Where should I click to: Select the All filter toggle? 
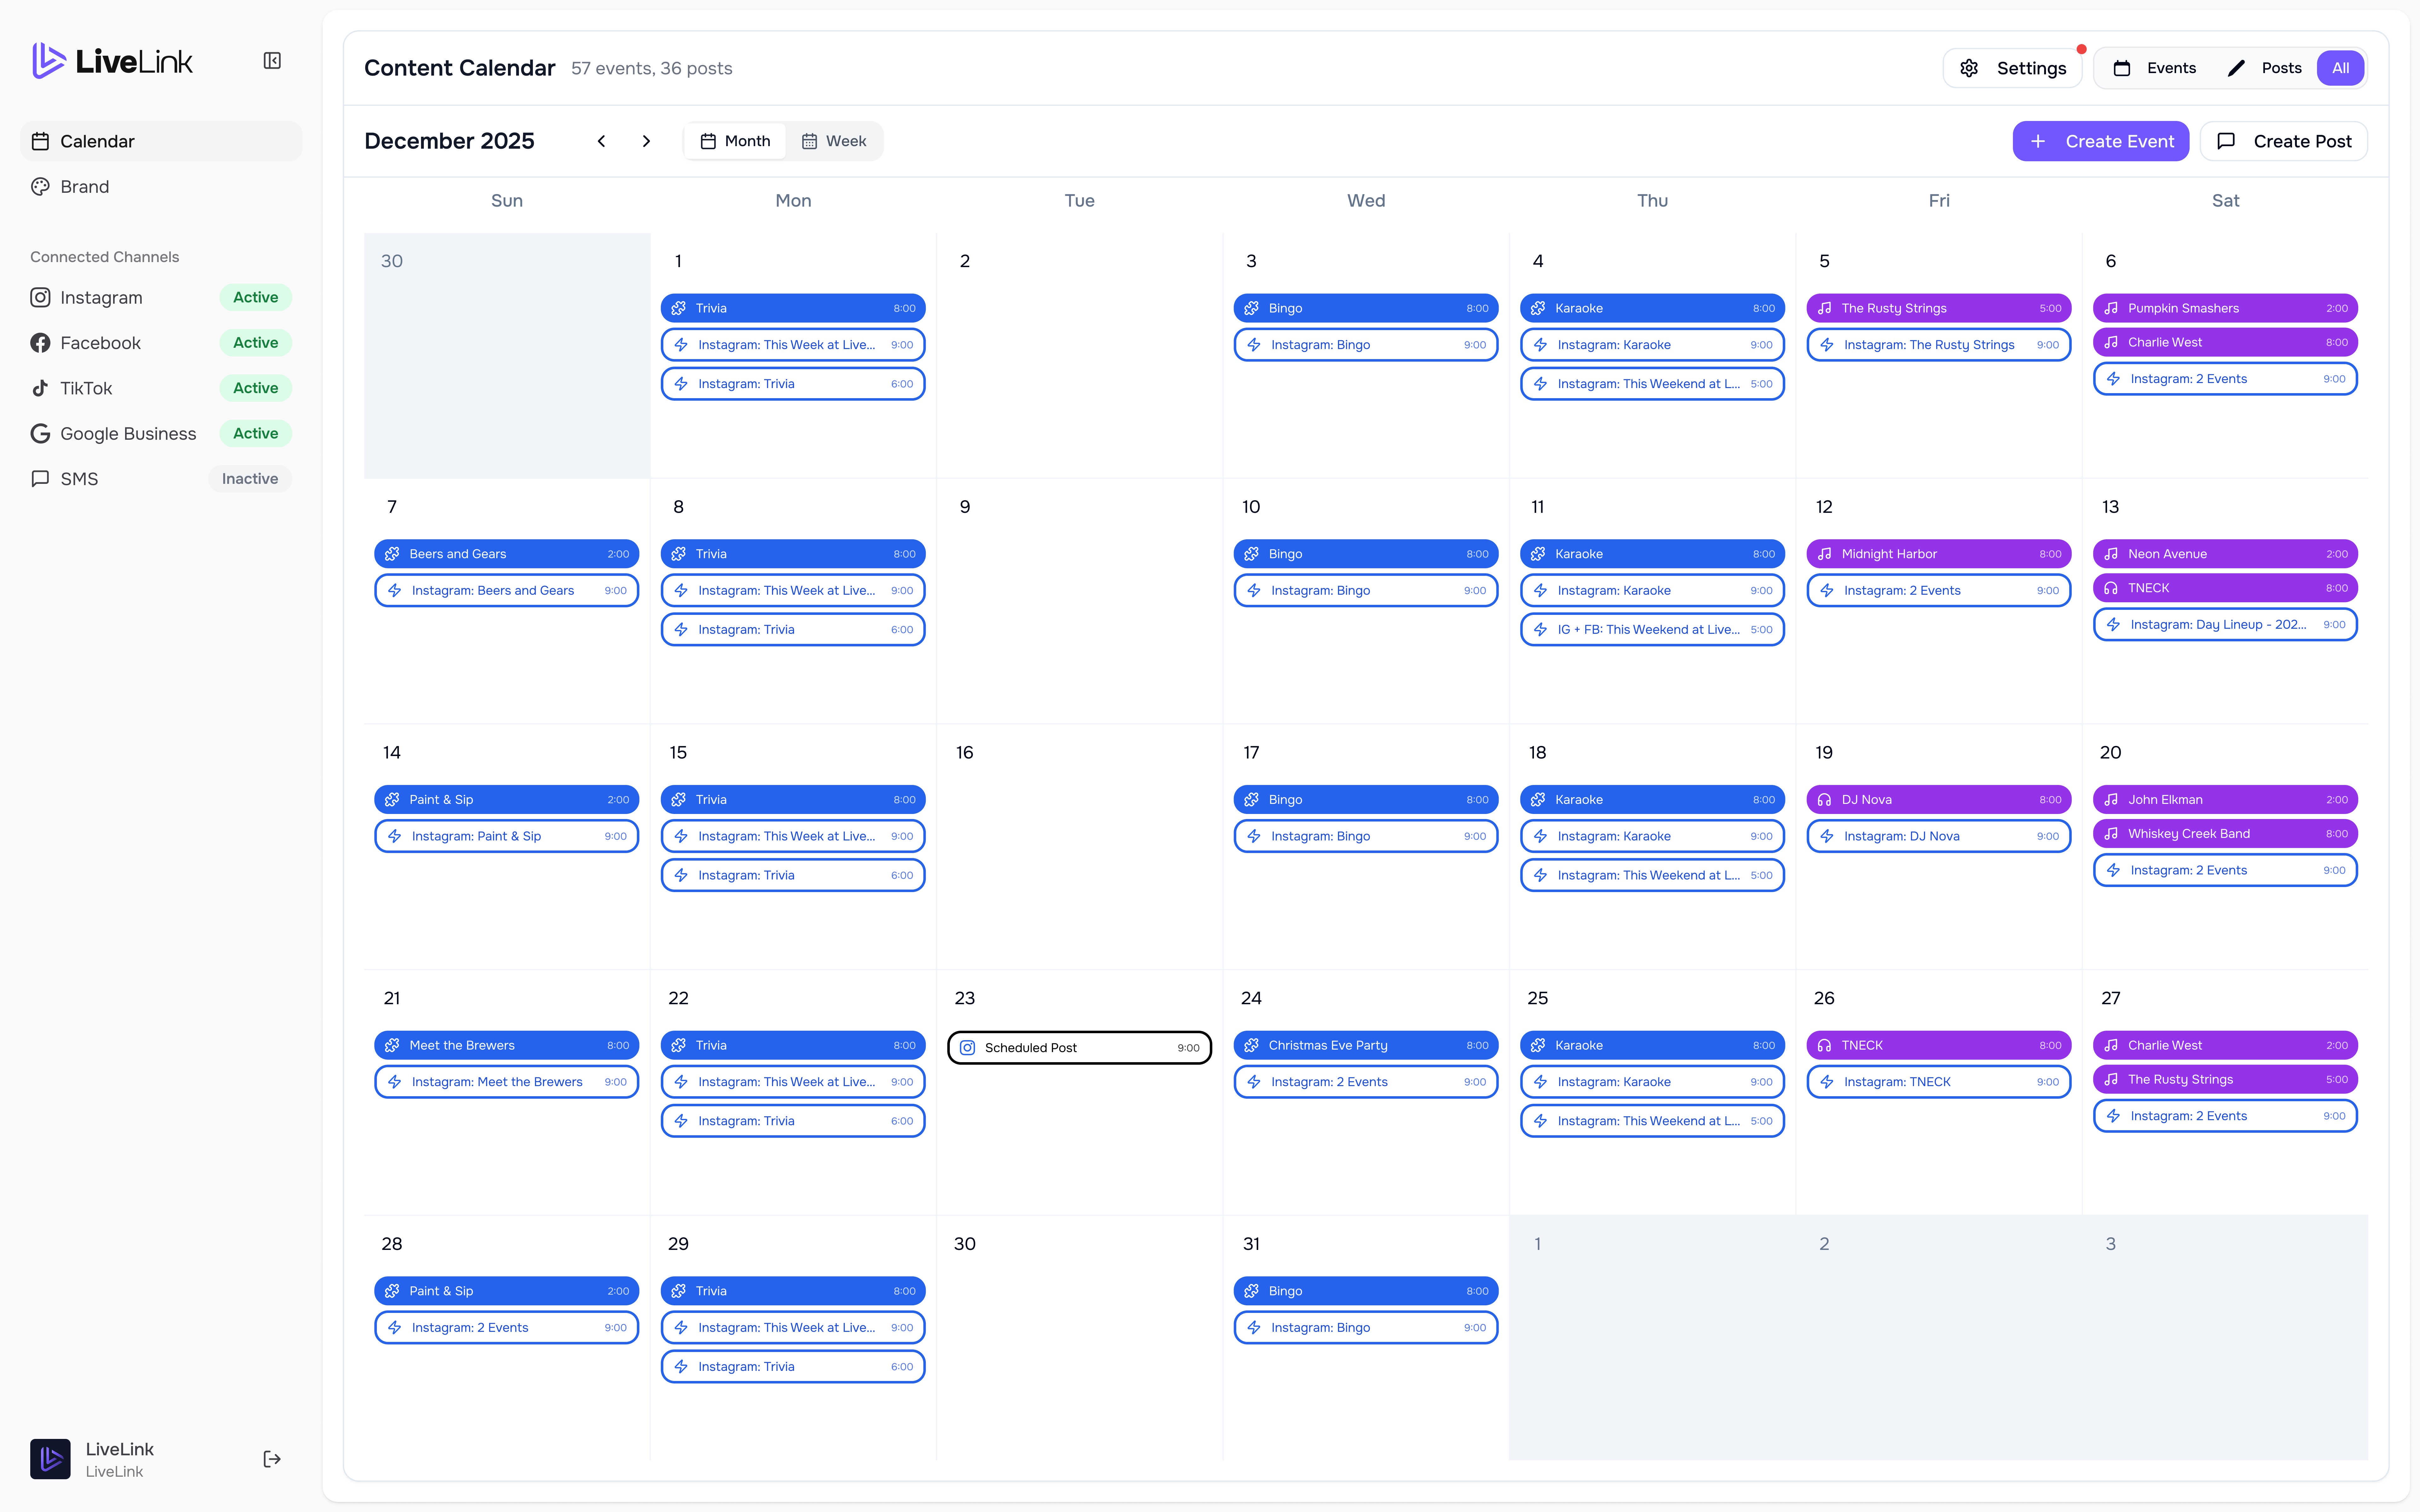pyautogui.click(x=2340, y=68)
